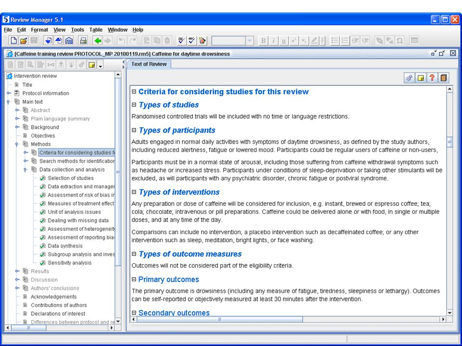Collapse the Criteria for considering studies heading
The image size is (462, 346).
click(134, 91)
